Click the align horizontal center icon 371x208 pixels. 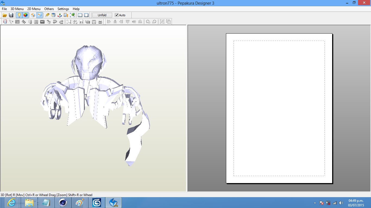[115, 22]
